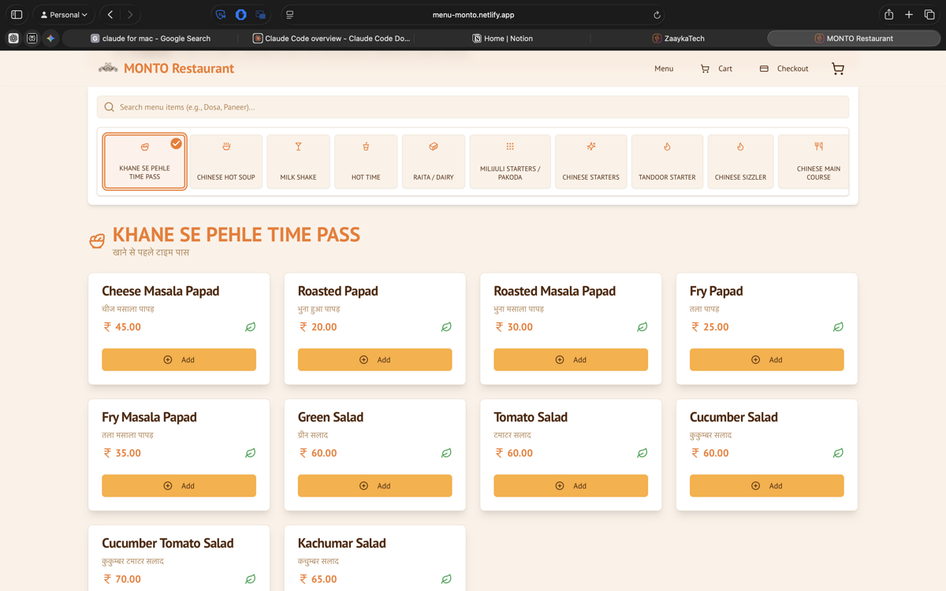
Task: Go back with the browser back arrow
Action: [110, 15]
